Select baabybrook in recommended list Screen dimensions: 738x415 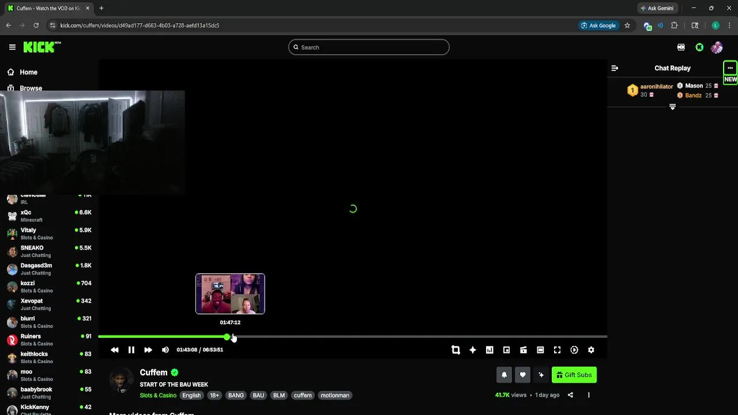coord(49,393)
